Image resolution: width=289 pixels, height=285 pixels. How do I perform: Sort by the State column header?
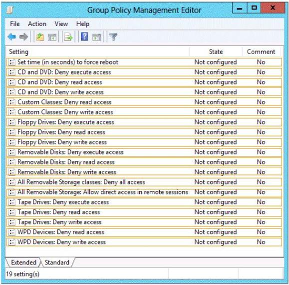216,51
